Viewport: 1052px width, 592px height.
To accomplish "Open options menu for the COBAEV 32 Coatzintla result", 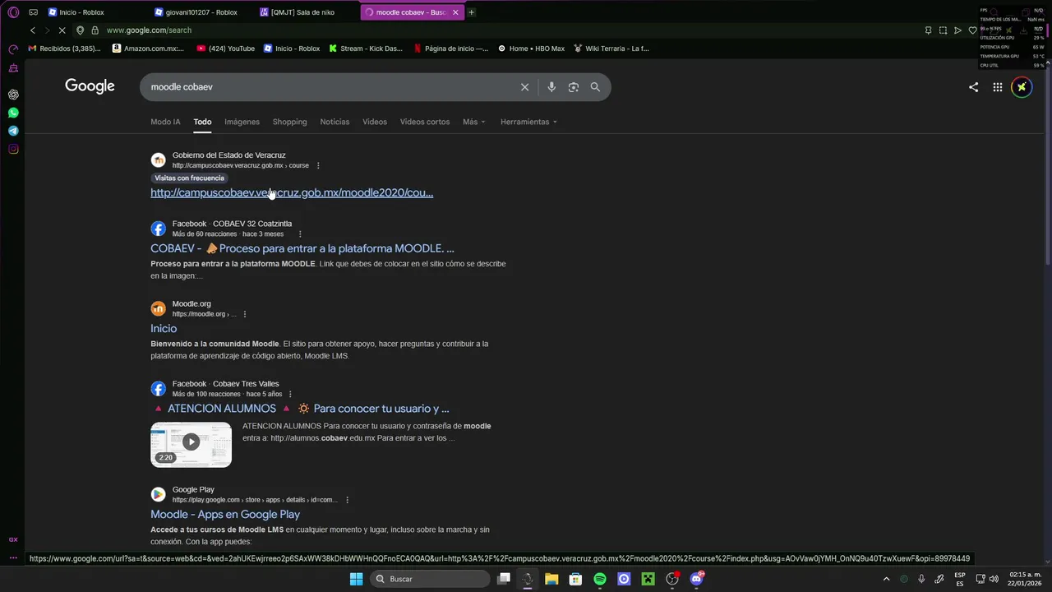I will click(300, 234).
